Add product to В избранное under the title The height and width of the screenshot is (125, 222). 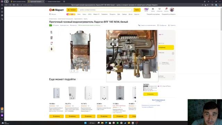pos(162,25)
